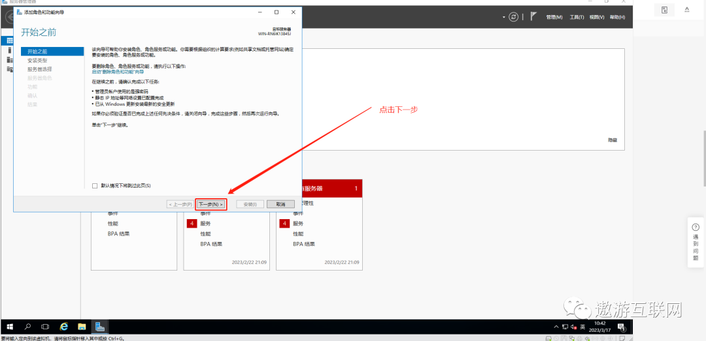The width and height of the screenshot is (706, 341).
Task: Click the red 4 badge in the middle tile
Action: coord(192,223)
